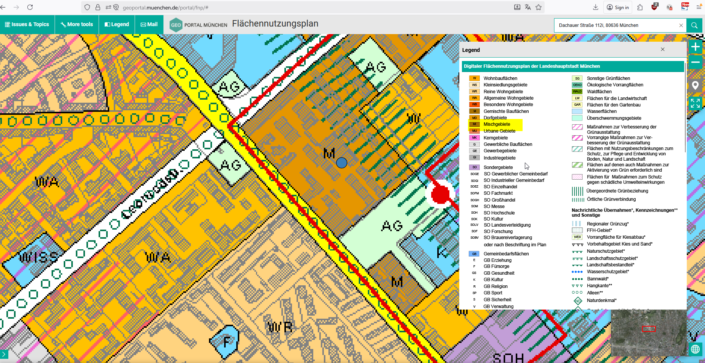Bookmark this page with star icon

[x=539, y=7]
